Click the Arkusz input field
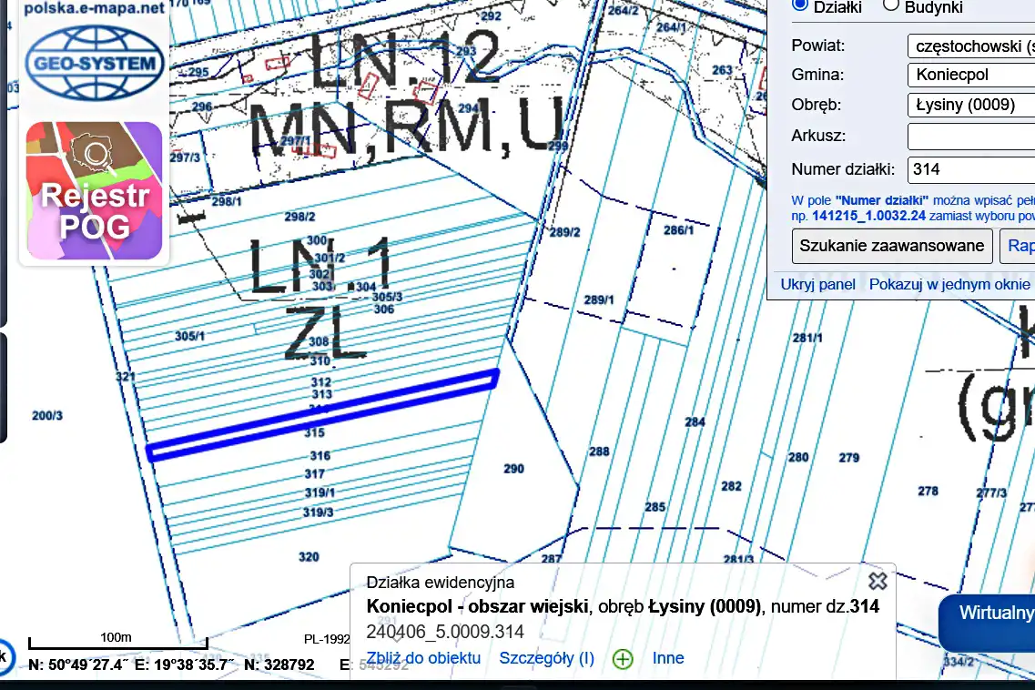Image resolution: width=1035 pixels, height=690 pixels. click(970, 137)
